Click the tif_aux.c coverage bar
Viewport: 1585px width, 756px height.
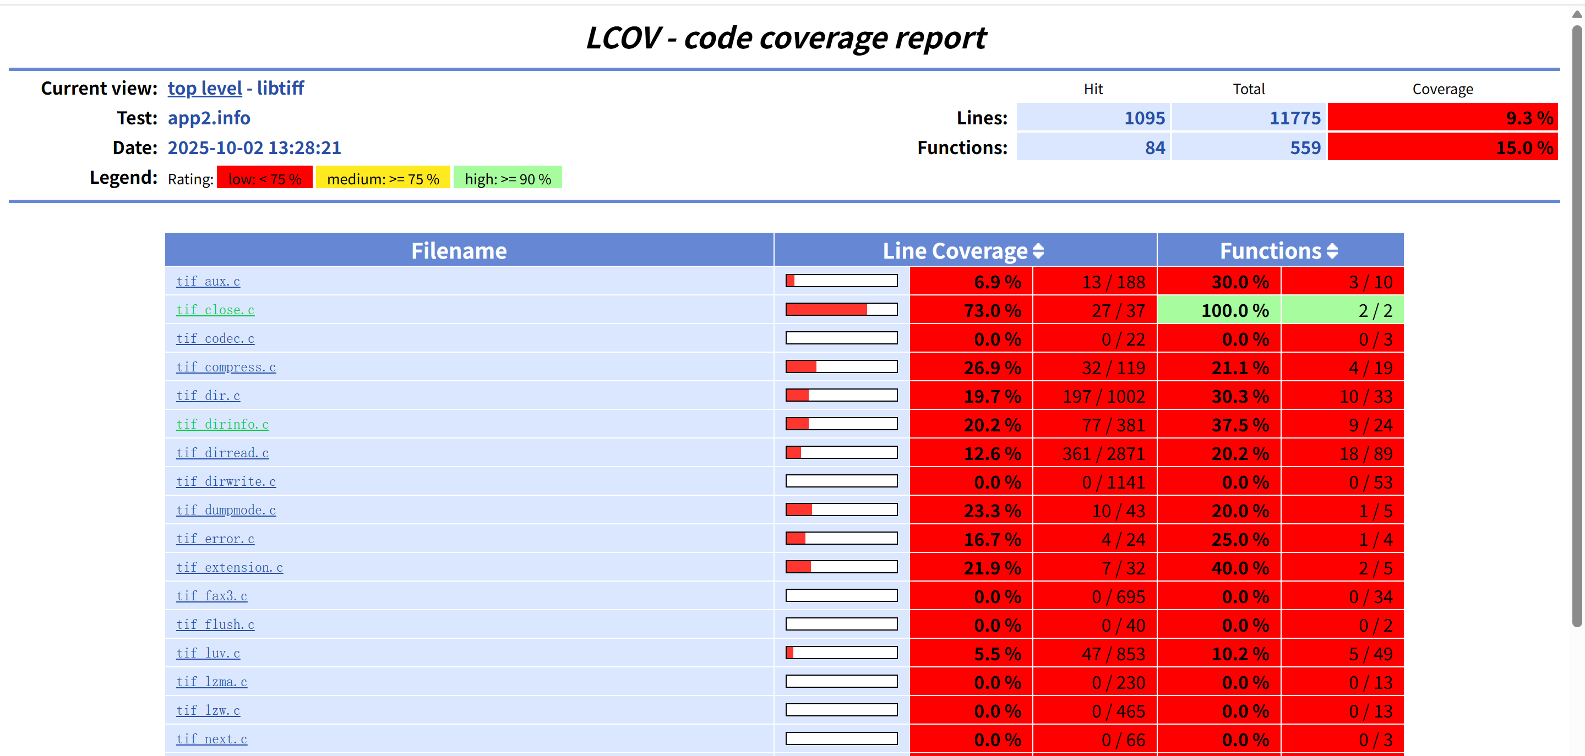(x=841, y=281)
